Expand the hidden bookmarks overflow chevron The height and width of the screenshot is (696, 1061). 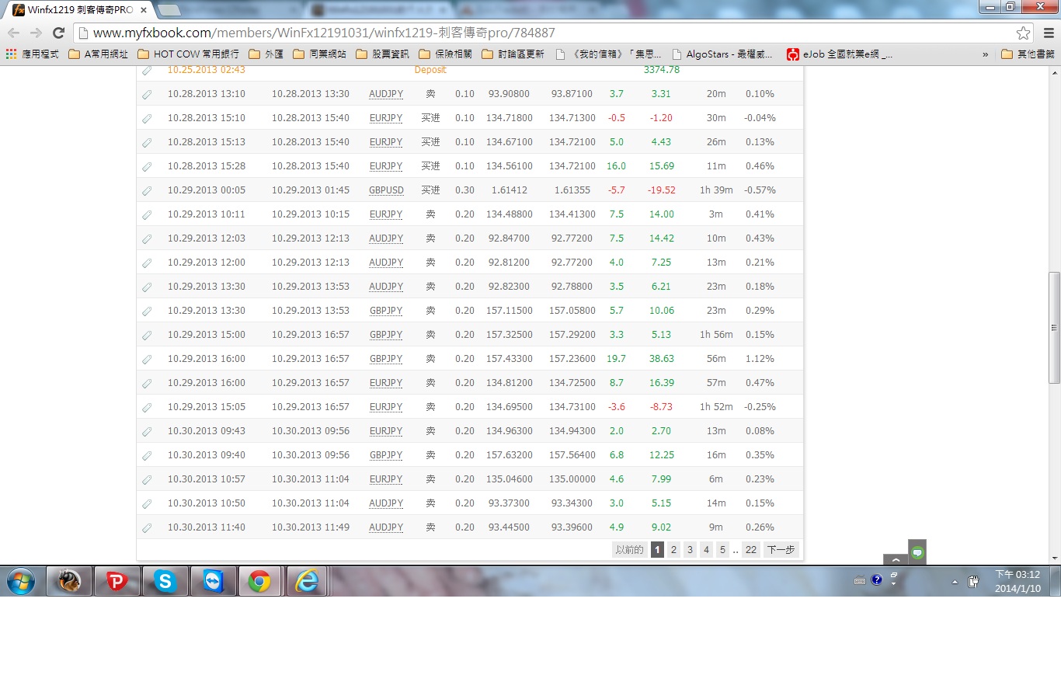pos(986,54)
